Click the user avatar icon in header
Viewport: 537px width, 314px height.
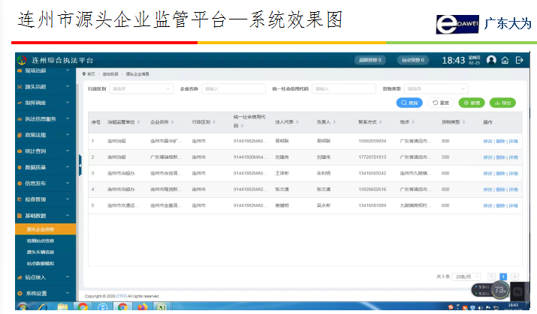pos(491,60)
